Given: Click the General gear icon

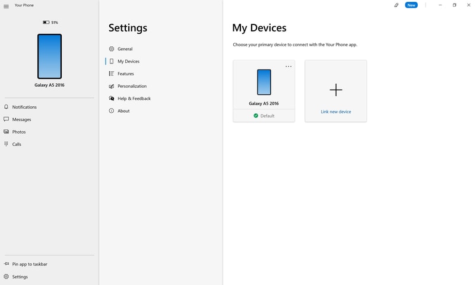Looking at the screenshot, I should [x=112, y=49].
